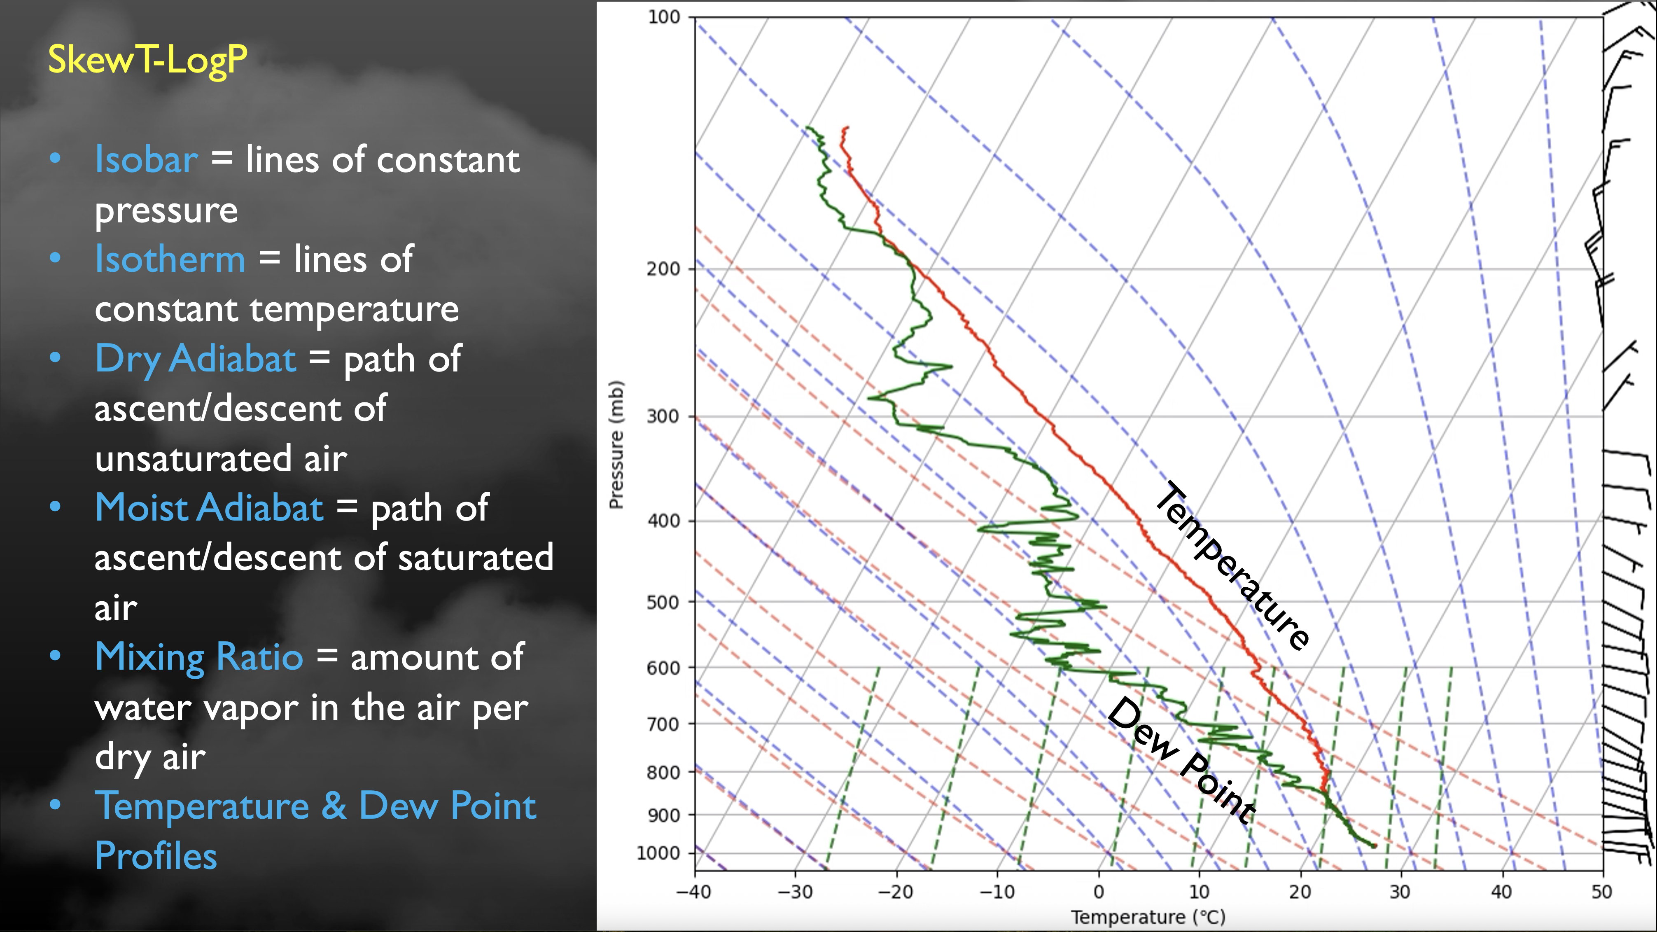1657x932 pixels.
Task: Click the −20 temperature tick label
Action: coord(896,892)
